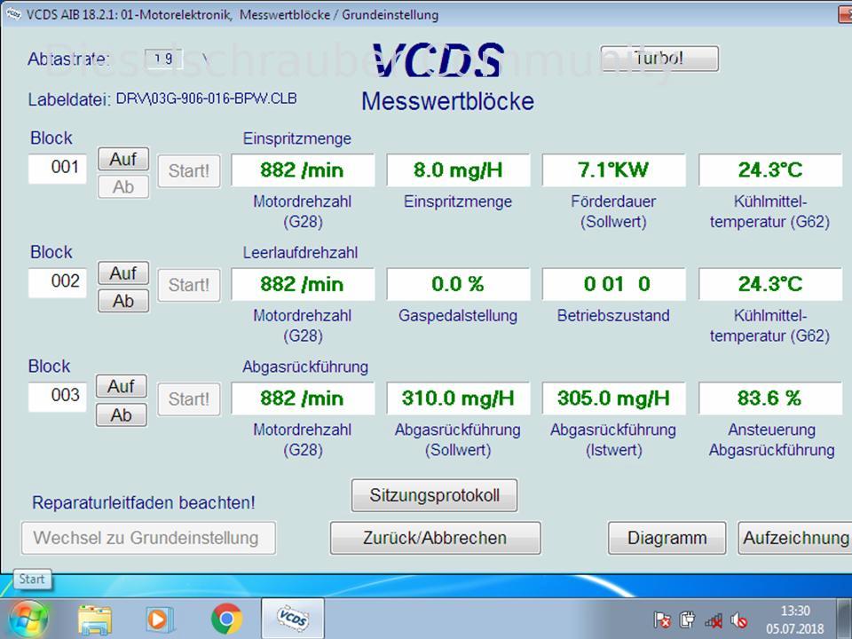Click the Labeldatei file name text
Image resolution: width=852 pixels, height=639 pixels.
tap(207, 99)
